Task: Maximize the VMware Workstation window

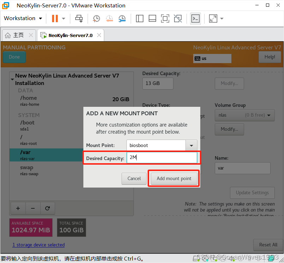Action: [267, 5]
